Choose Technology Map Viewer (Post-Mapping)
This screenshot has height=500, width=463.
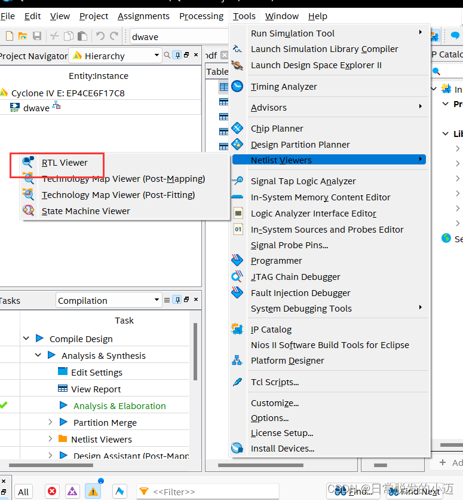pos(123,179)
